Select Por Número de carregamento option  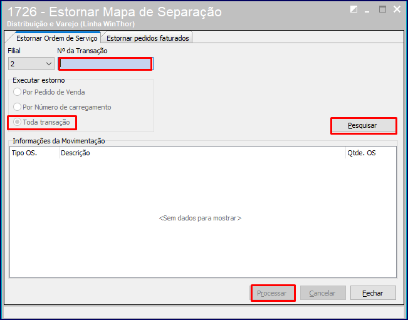(x=62, y=107)
